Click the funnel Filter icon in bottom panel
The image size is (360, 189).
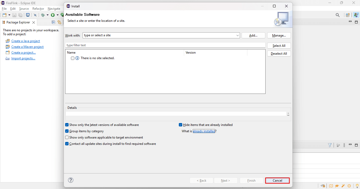pyautogui.click(x=330, y=145)
